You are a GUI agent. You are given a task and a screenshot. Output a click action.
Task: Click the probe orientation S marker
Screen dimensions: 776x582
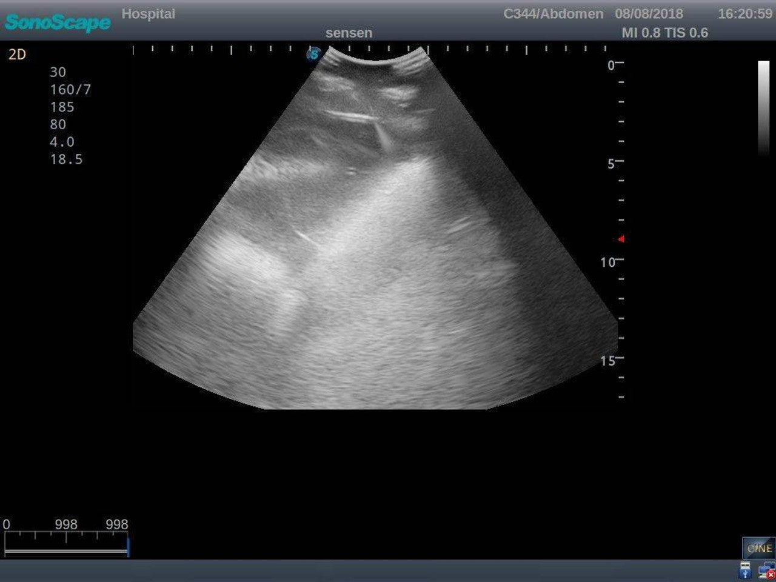coord(313,55)
